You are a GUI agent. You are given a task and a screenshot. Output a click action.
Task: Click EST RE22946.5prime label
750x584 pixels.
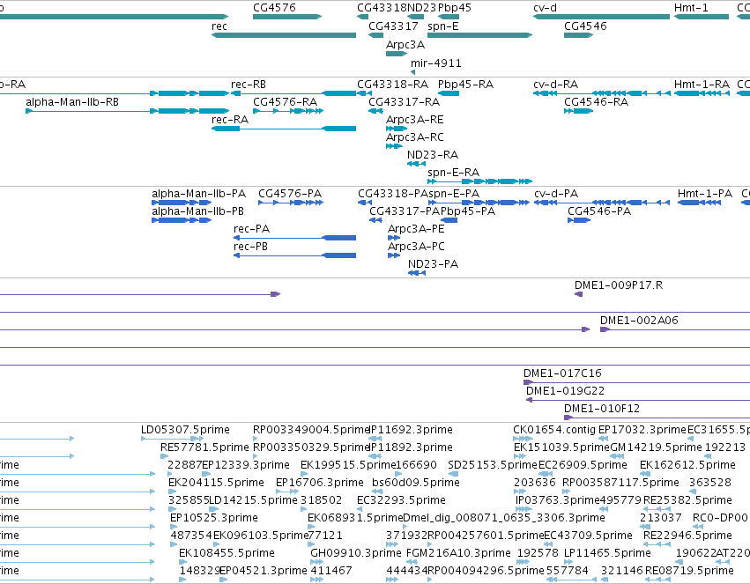coord(687,536)
